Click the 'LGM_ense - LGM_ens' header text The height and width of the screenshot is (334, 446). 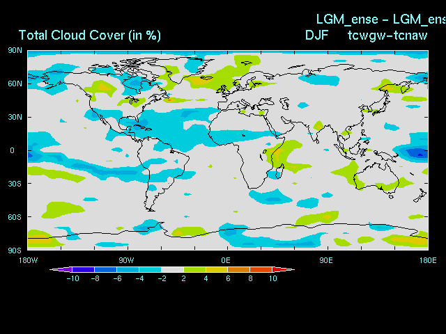click(x=381, y=19)
